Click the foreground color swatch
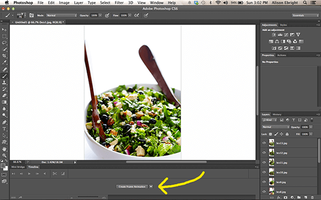The image size is (321, 200). tap(3, 166)
